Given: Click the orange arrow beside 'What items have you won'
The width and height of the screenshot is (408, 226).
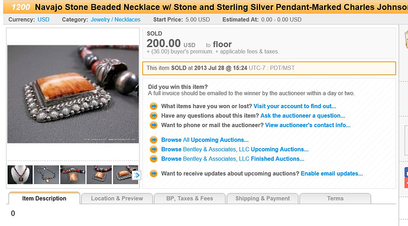Looking at the screenshot, I should 154,106.
